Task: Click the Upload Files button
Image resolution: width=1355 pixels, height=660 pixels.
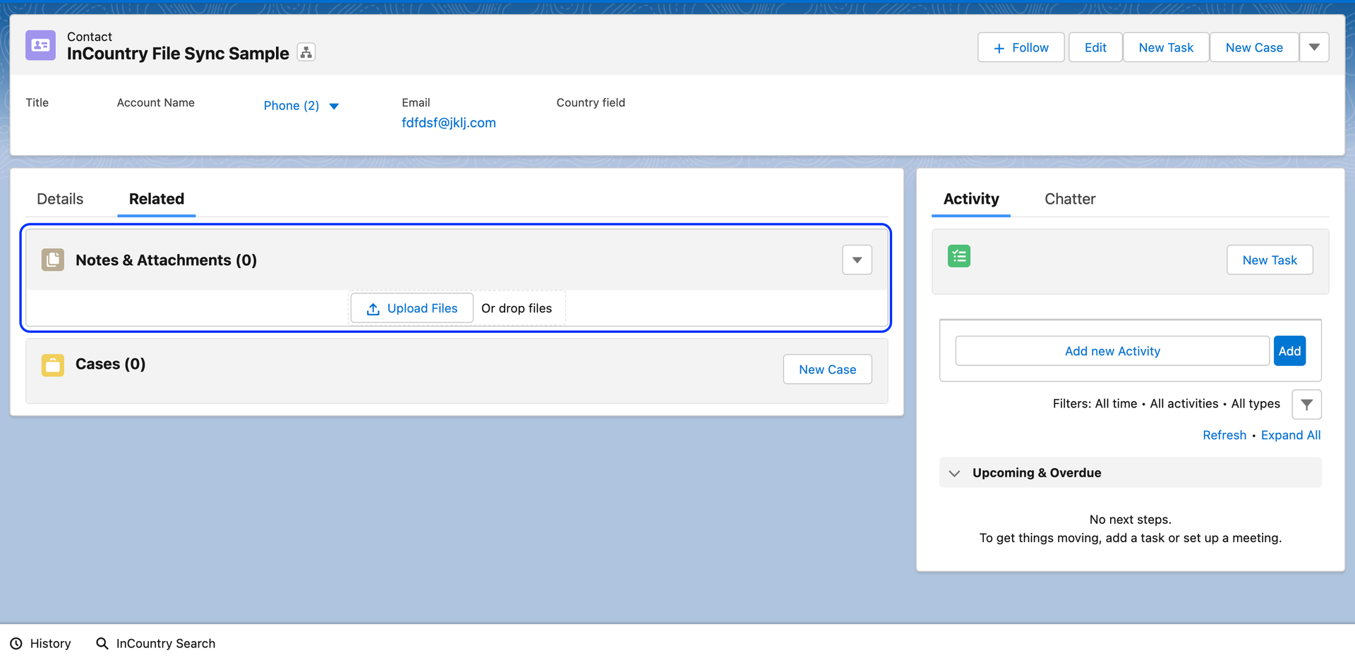Action: point(412,308)
